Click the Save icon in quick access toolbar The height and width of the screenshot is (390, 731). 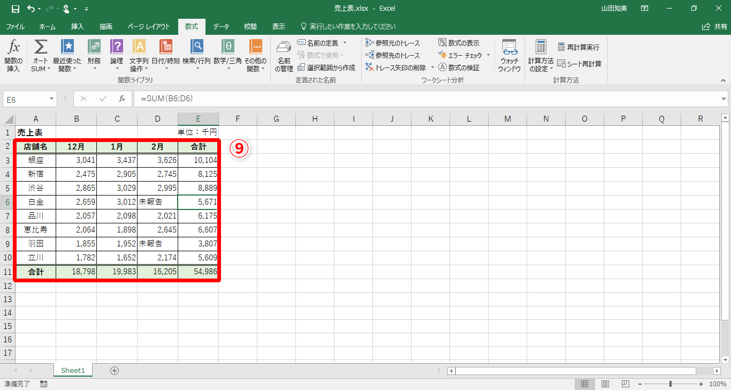pyautogui.click(x=15, y=9)
